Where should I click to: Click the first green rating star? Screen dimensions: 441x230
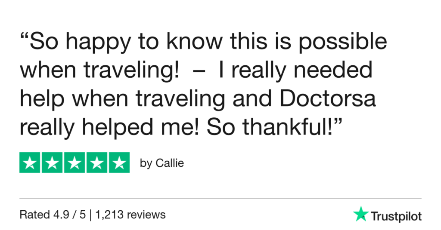(30, 163)
